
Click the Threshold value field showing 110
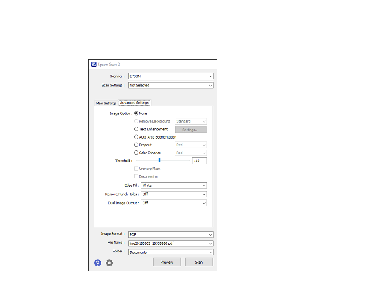click(x=199, y=161)
